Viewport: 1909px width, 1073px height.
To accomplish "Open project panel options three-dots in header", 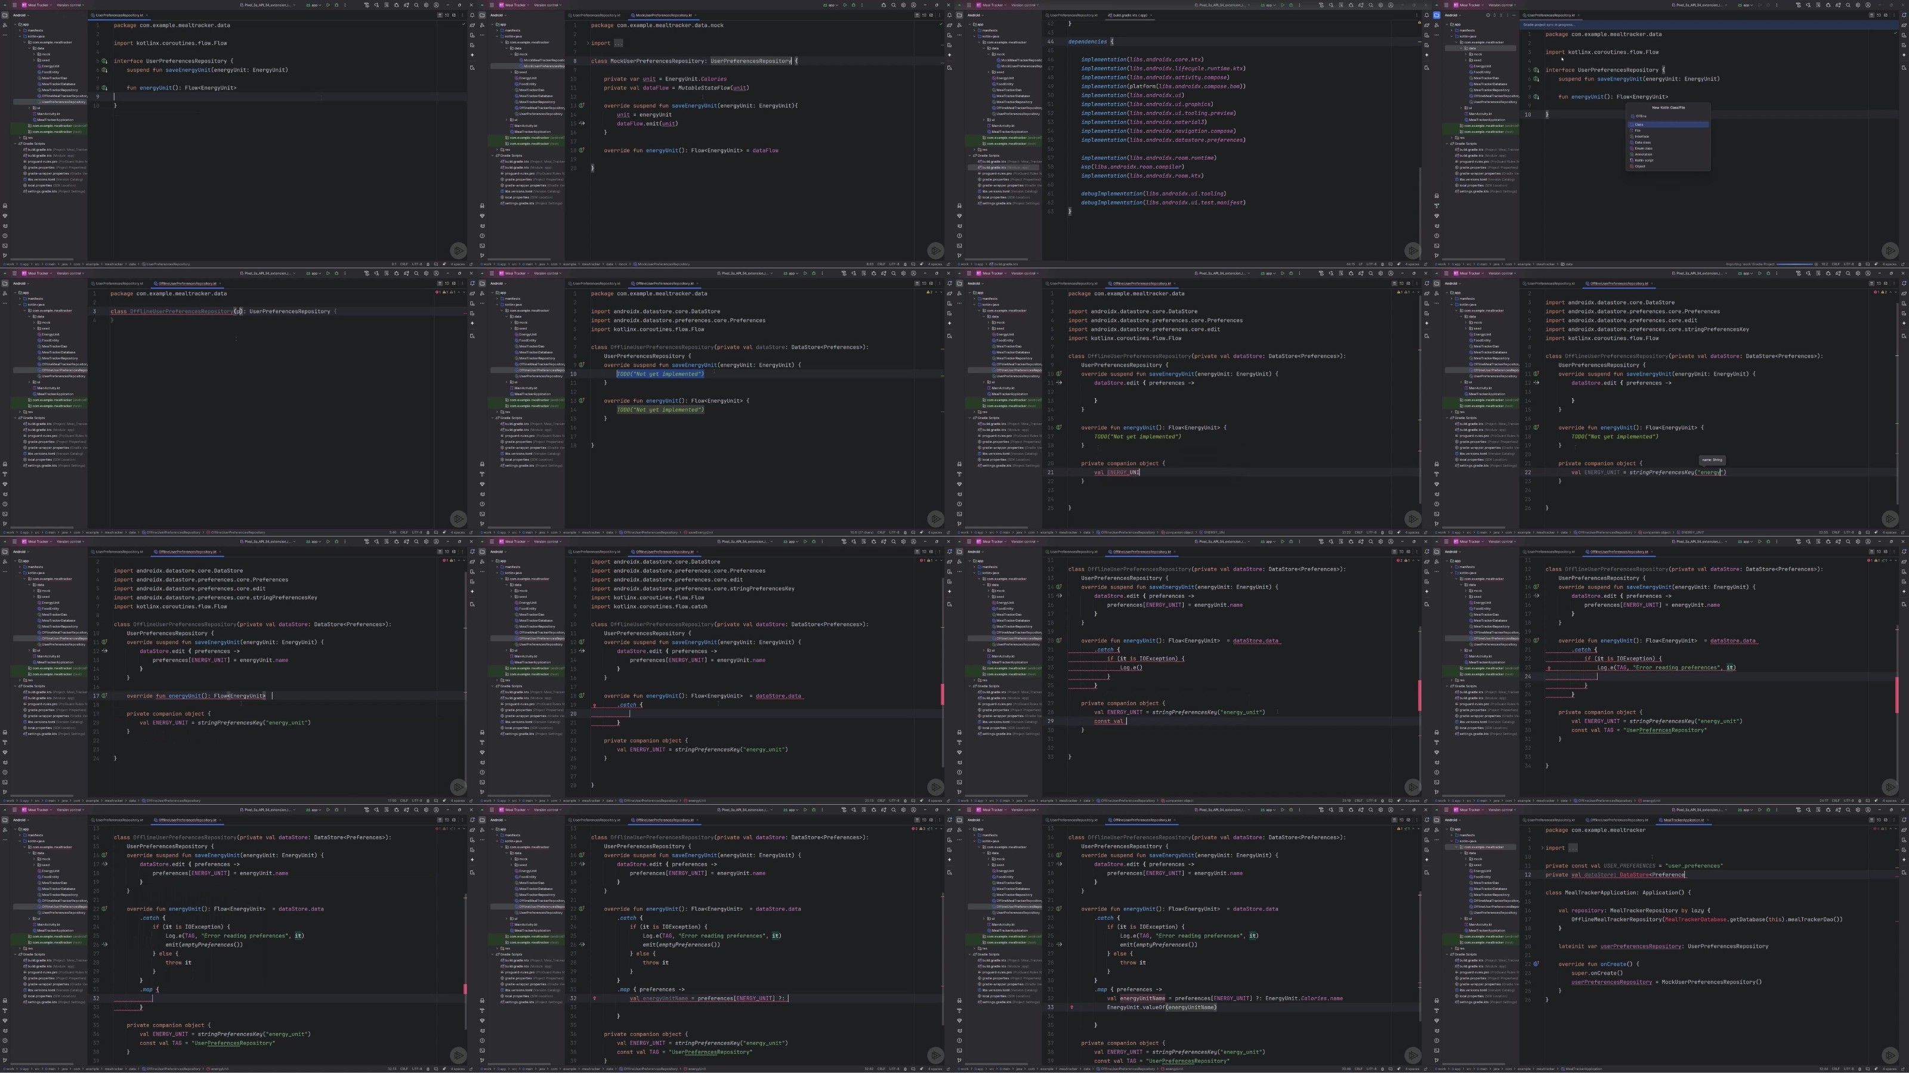I will 1508,15.
